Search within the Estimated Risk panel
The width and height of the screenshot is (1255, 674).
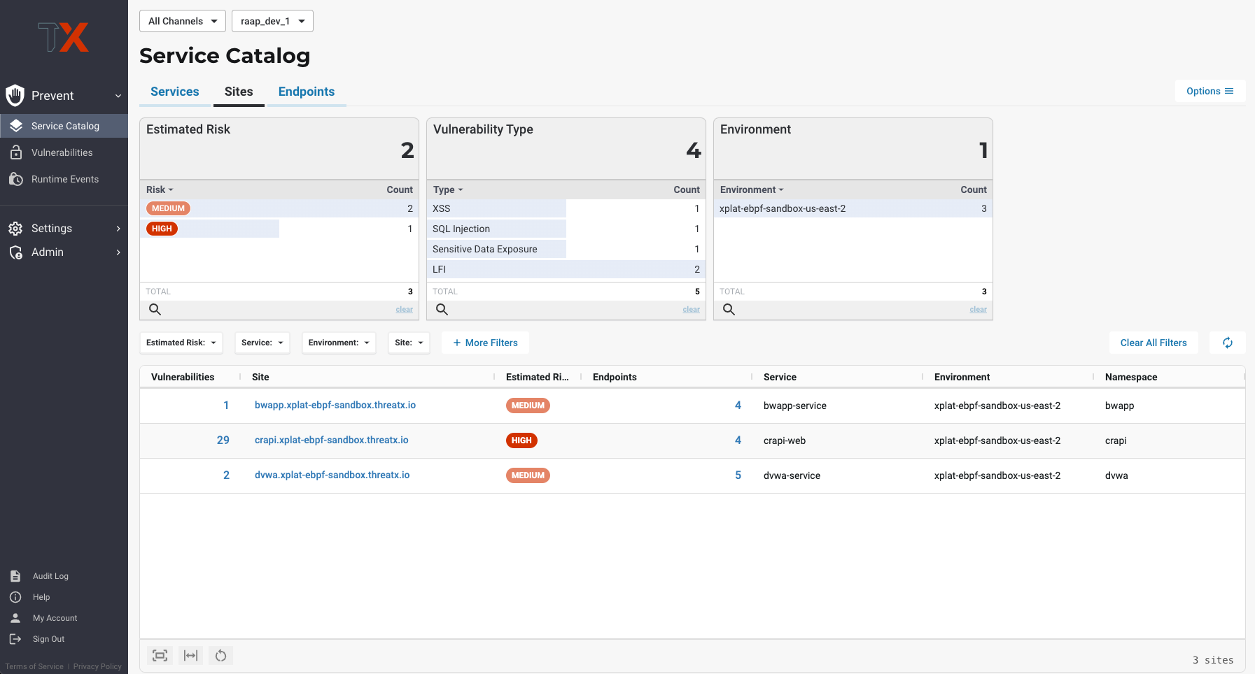pyautogui.click(x=155, y=309)
